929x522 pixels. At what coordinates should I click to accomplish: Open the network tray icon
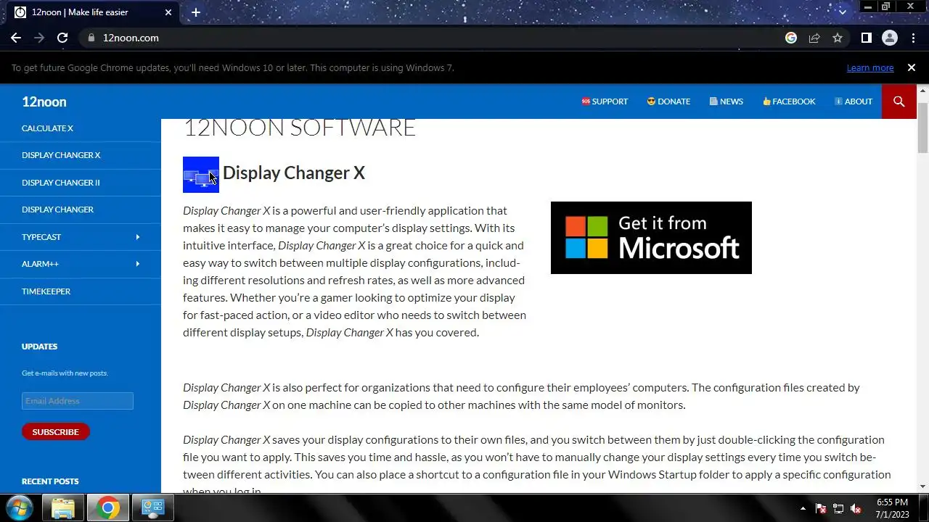click(838, 508)
